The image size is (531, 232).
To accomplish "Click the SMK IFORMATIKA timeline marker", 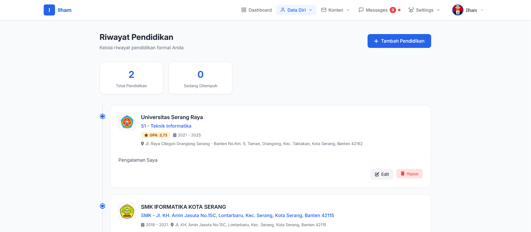I will [102, 206].
